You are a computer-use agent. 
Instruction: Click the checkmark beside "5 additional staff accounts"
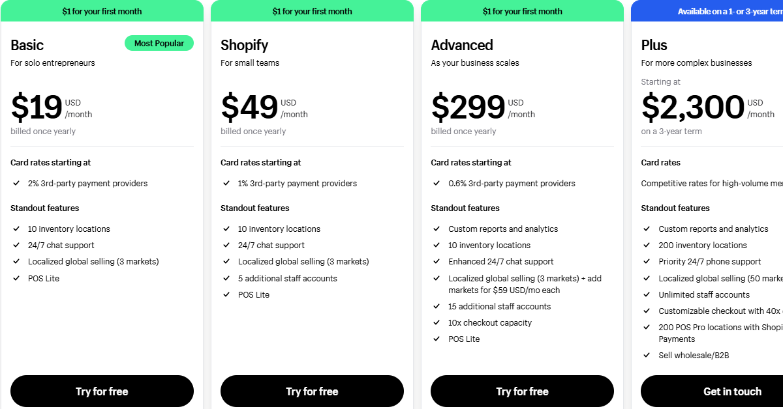tap(226, 278)
